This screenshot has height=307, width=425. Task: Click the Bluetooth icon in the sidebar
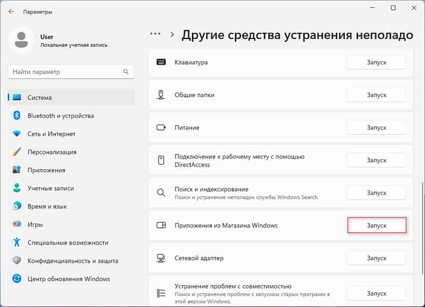click(x=17, y=116)
